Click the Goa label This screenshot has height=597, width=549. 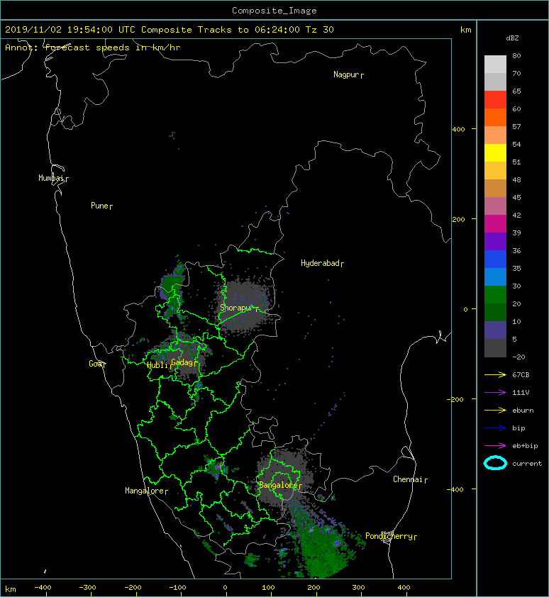pos(95,364)
